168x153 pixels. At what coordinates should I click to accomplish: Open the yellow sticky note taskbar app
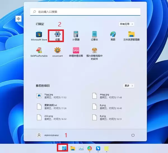tap(106, 149)
